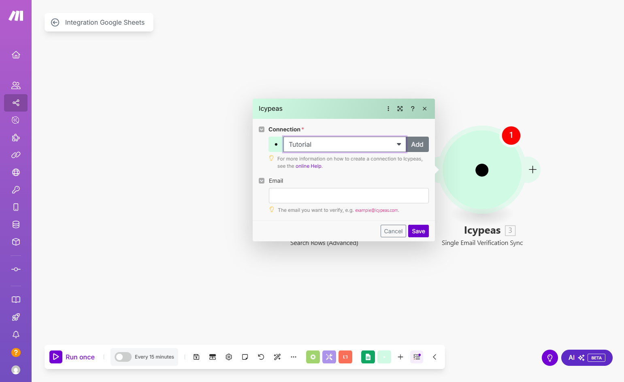Image resolution: width=624 pixels, height=382 pixels.
Task: Open Notifications bell icon
Action: click(16, 334)
